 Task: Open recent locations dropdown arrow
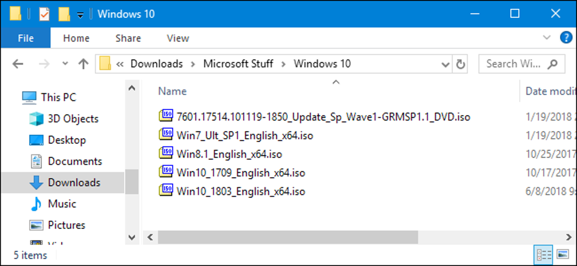65,64
